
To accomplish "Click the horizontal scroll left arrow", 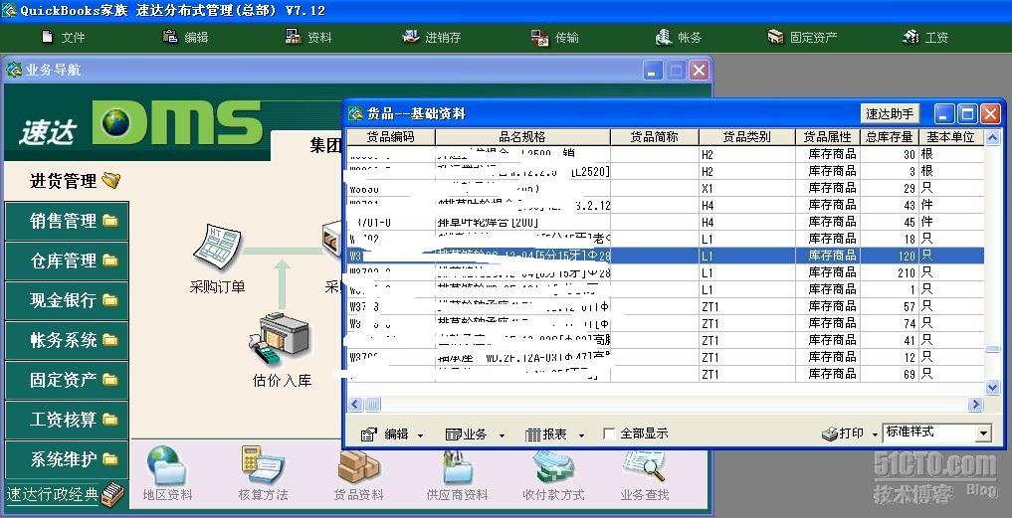I will (x=355, y=405).
